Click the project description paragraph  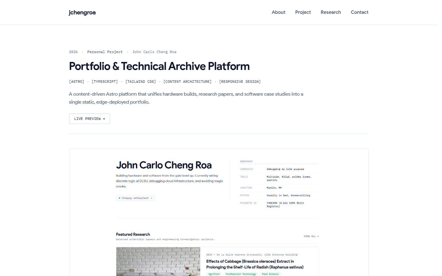tap(186, 98)
